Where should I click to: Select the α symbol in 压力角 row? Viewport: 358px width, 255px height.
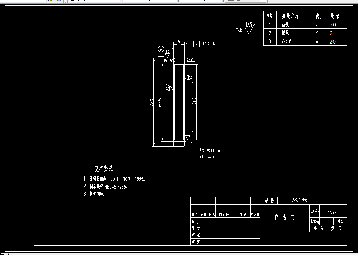[317, 42]
